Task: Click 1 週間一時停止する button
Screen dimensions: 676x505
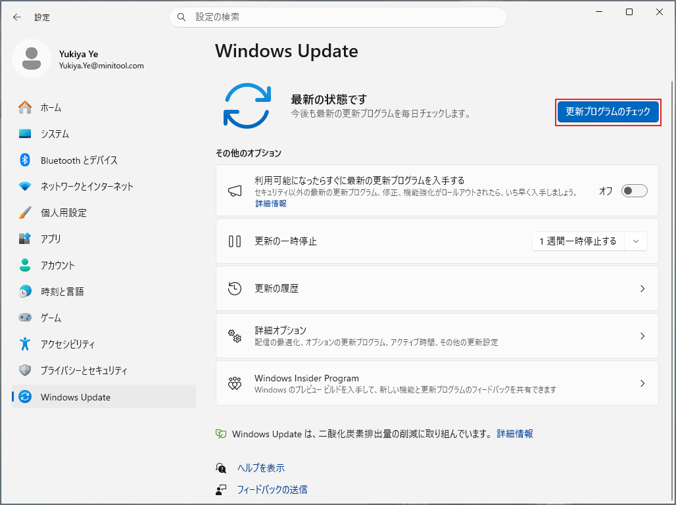Action: [x=578, y=241]
